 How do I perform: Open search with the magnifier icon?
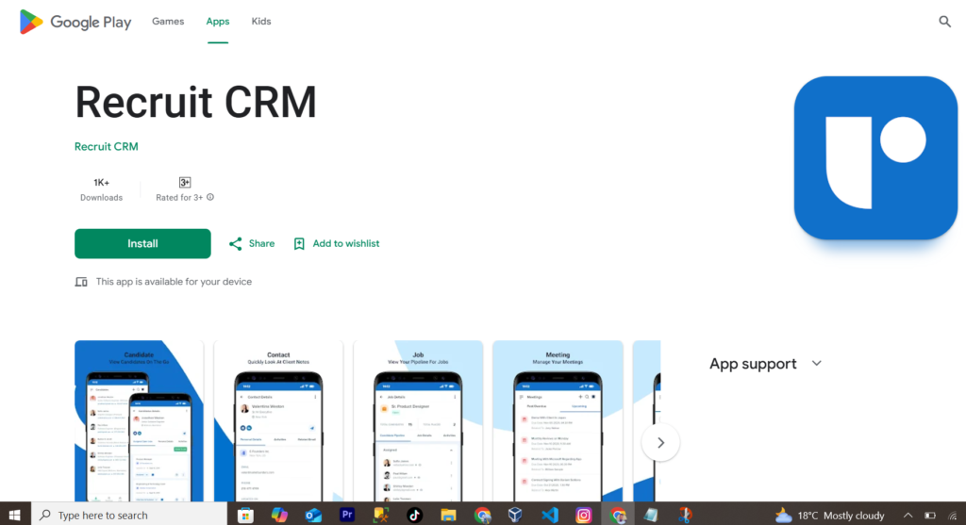(x=944, y=23)
